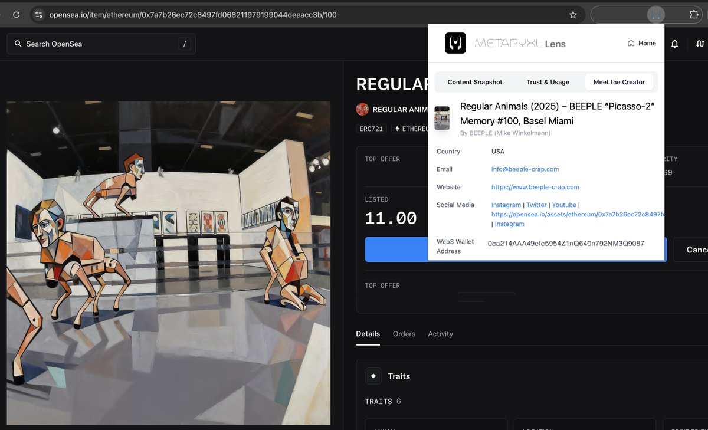Click the browser address bar URL
Viewport: 708px width, 430px height.
point(193,15)
